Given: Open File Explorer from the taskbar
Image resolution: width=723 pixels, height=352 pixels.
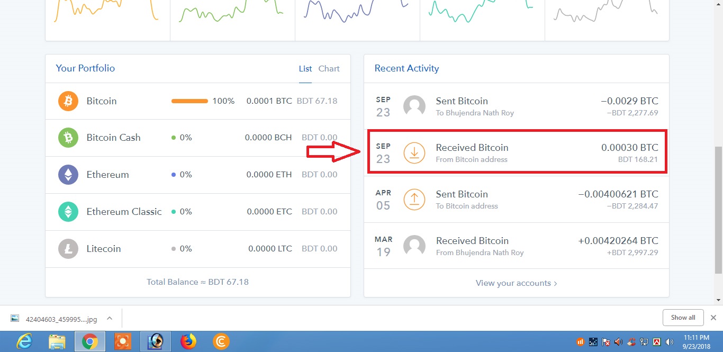Looking at the screenshot, I should pos(57,342).
